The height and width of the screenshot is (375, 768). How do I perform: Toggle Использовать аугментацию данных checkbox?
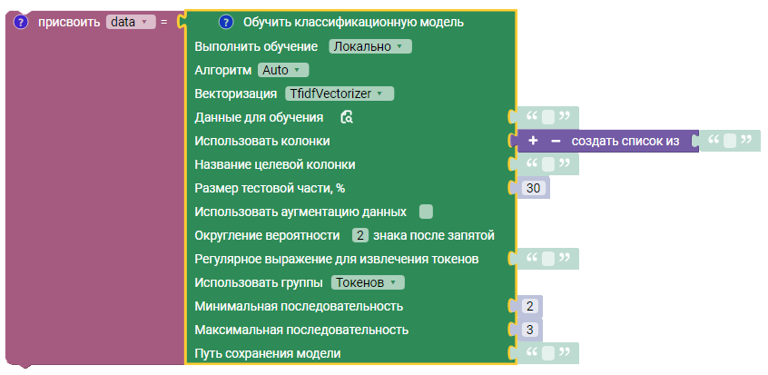426,212
